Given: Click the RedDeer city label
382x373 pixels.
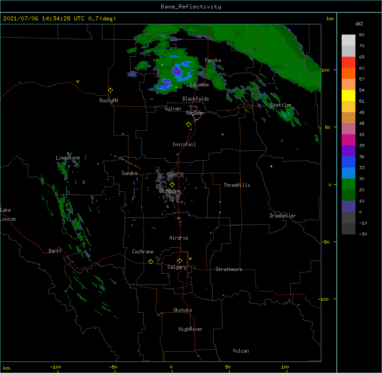Looking at the screenshot, I should pos(195,113).
